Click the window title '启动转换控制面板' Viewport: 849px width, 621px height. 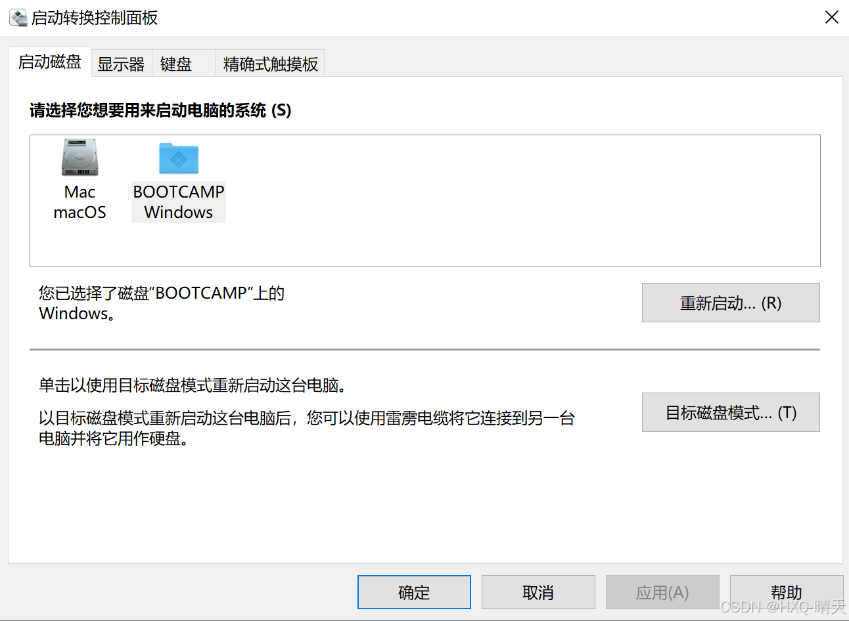95,18
